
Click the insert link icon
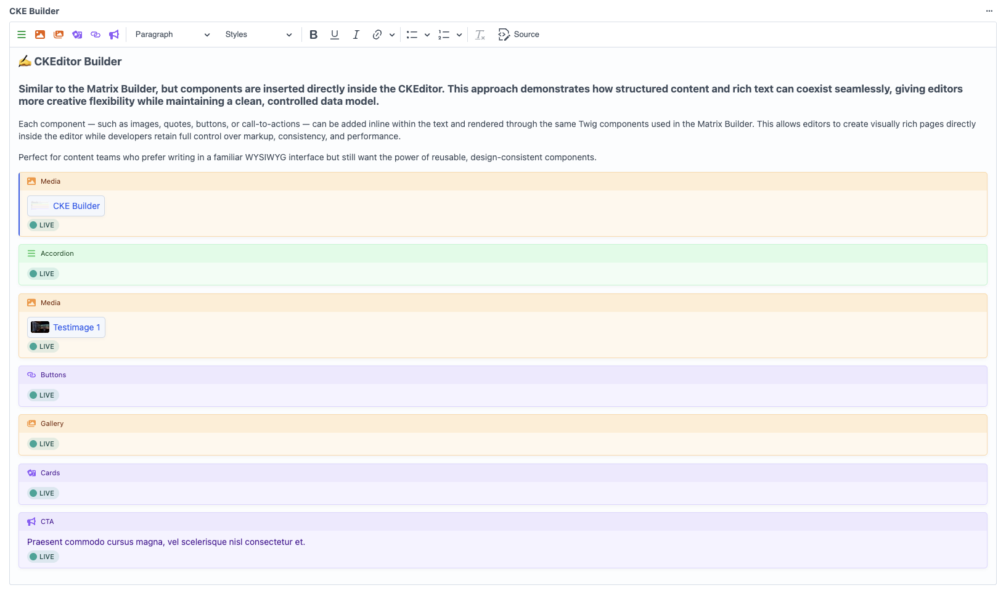377,35
